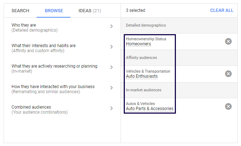Expand 'How they have interacted' chevron
Screen dimensions: 241x146
[112, 88]
